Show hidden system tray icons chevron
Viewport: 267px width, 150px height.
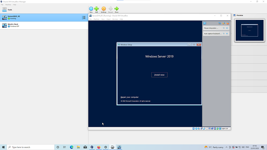pyautogui.click(x=226, y=147)
